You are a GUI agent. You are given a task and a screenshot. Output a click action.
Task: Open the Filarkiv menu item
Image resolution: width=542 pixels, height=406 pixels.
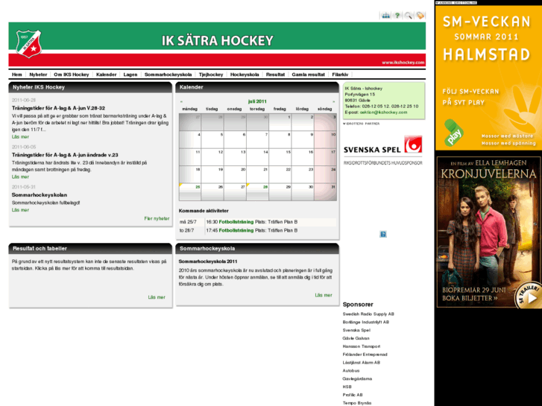click(340, 74)
